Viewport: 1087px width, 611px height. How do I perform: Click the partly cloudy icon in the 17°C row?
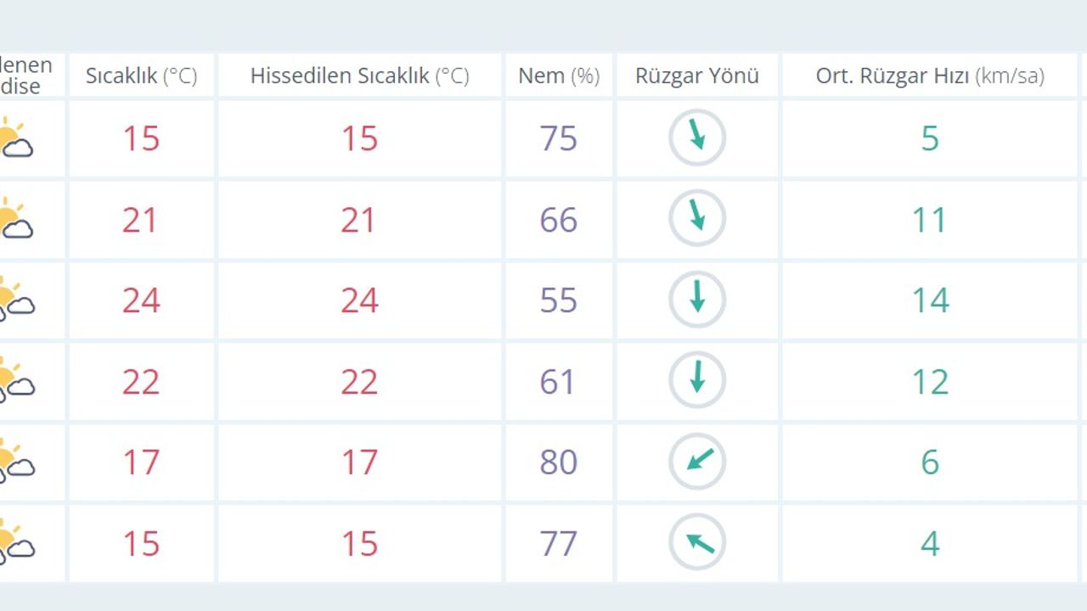pos(15,461)
